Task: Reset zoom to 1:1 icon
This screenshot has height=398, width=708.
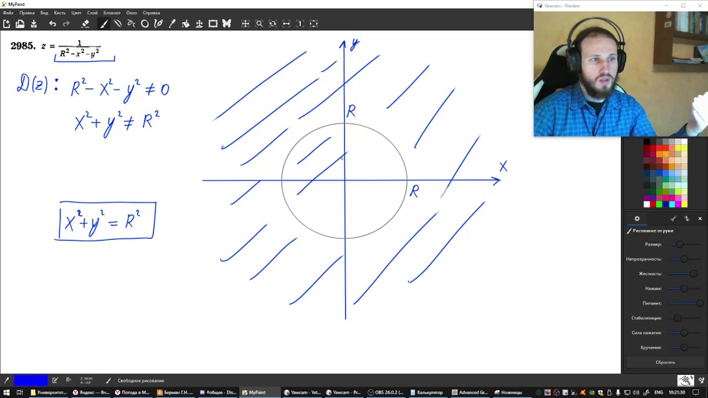Action: click(x=300, y=24)
